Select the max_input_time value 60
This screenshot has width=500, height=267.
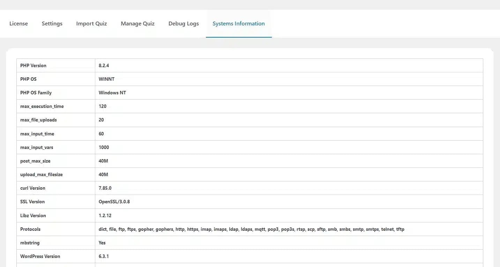(x=101, y=134)
